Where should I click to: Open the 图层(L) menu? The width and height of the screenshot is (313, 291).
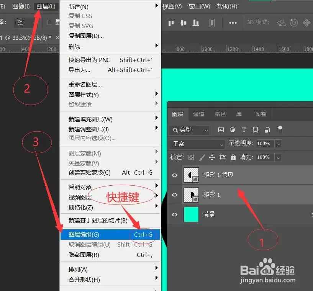click(46, 7)
